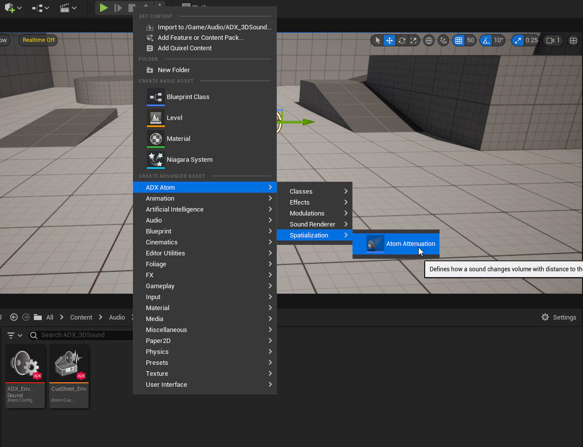Click Import to /Game/Audio/ADX_3DSound menu entry

pyautogui.click(x=205, y=27)
